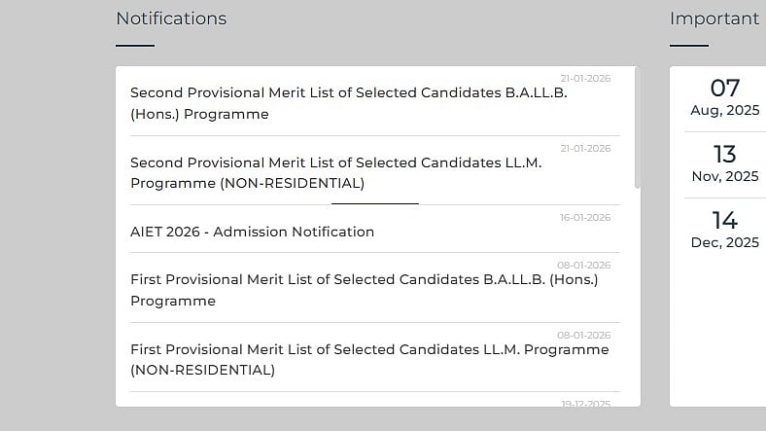Open First Provisional Merit List LL.M. notification
766x431 pixels.
coord(369,359)
